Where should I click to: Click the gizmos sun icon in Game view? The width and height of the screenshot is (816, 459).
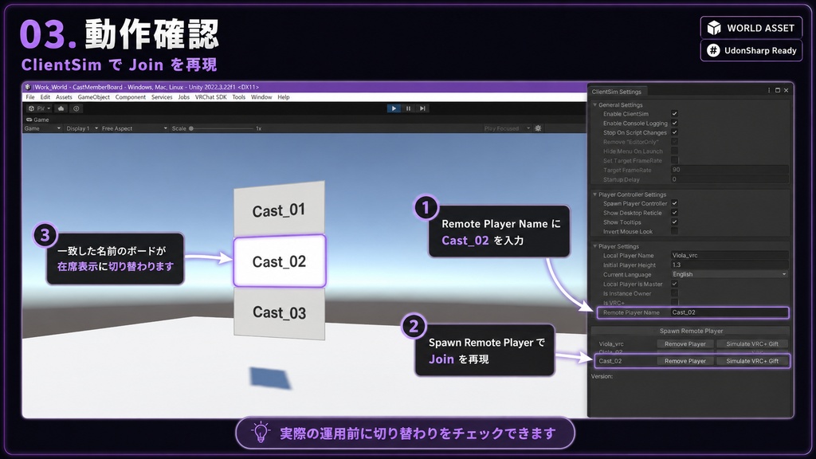pyautogui.click(x=538, y=128)
